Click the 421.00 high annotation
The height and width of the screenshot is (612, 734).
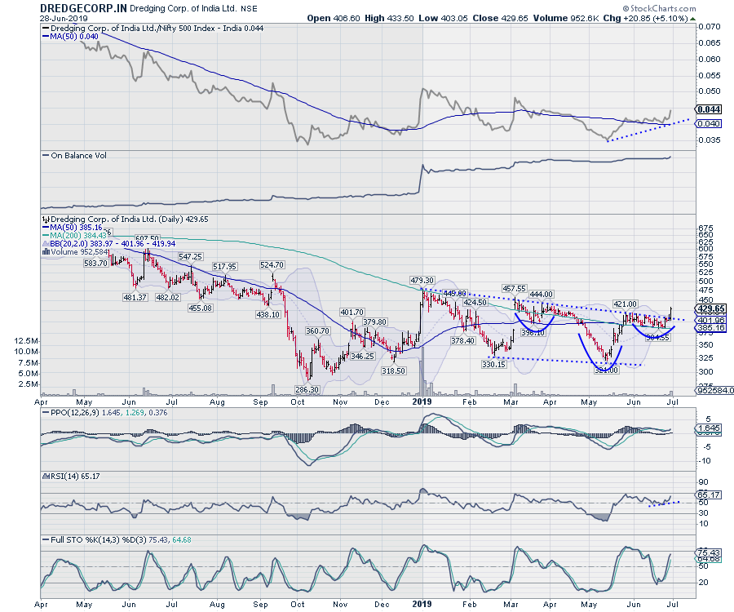click(625, 304)
